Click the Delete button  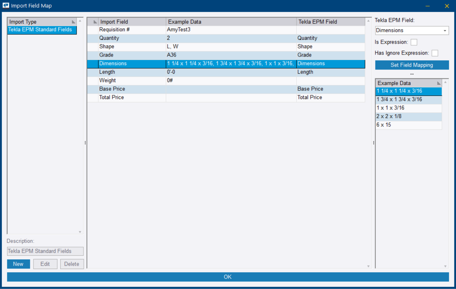click(72, 264)
